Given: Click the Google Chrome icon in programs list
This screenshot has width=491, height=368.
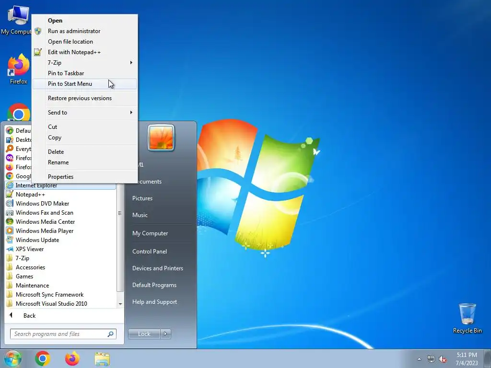Looking at the screenshot, I should (x=10, y=176).
